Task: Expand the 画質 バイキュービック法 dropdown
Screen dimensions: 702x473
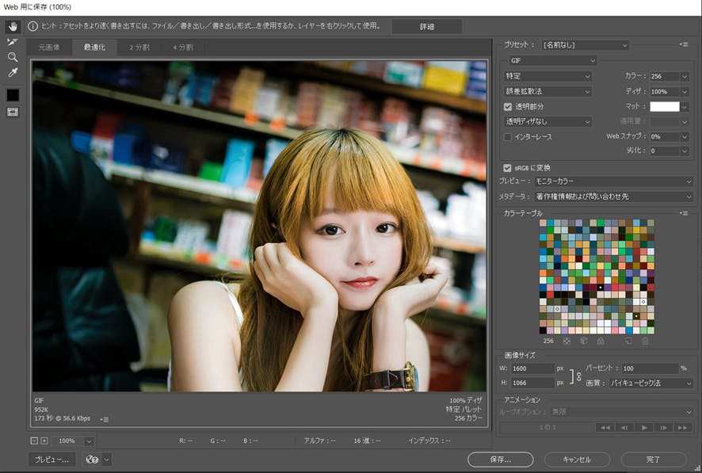Action: (650, 383)
